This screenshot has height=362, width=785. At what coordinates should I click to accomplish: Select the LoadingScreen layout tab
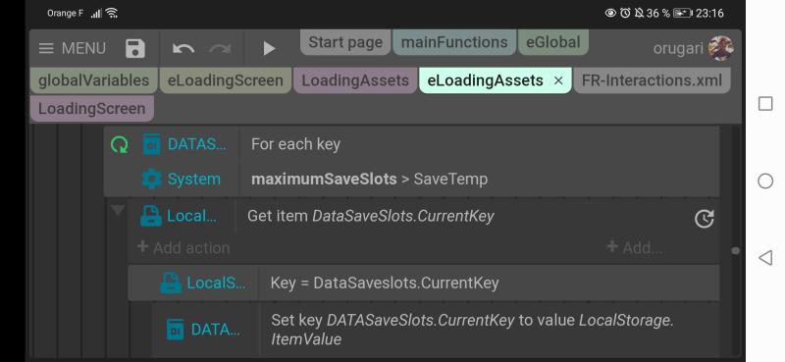[x=91, y=109]
